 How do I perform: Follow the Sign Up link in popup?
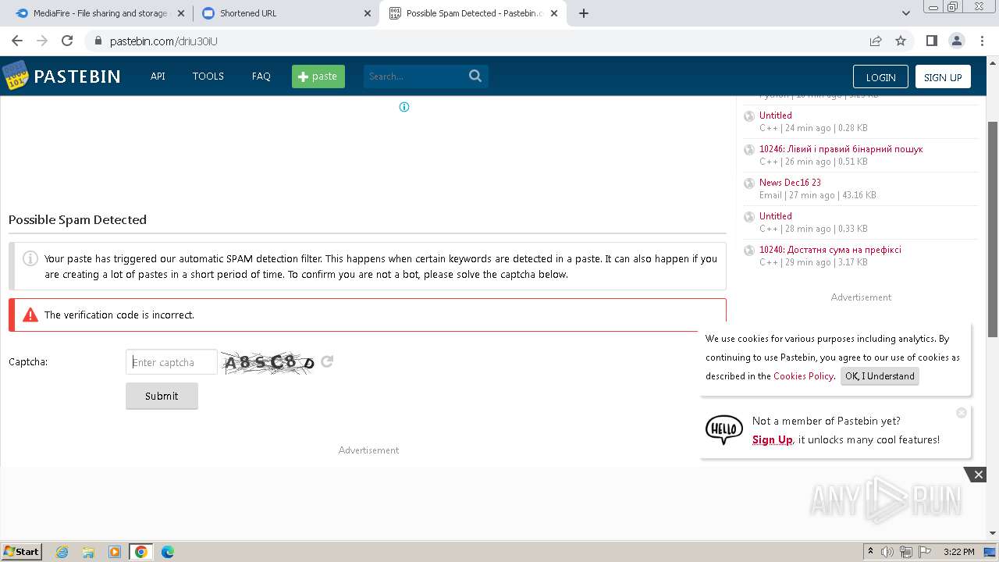click(x=773, y=440)
